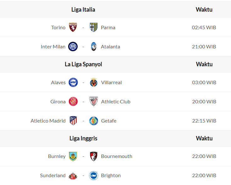Click the Brighton club crest
The height and width of the screenshot is (185, 231).
pos(94,175)
